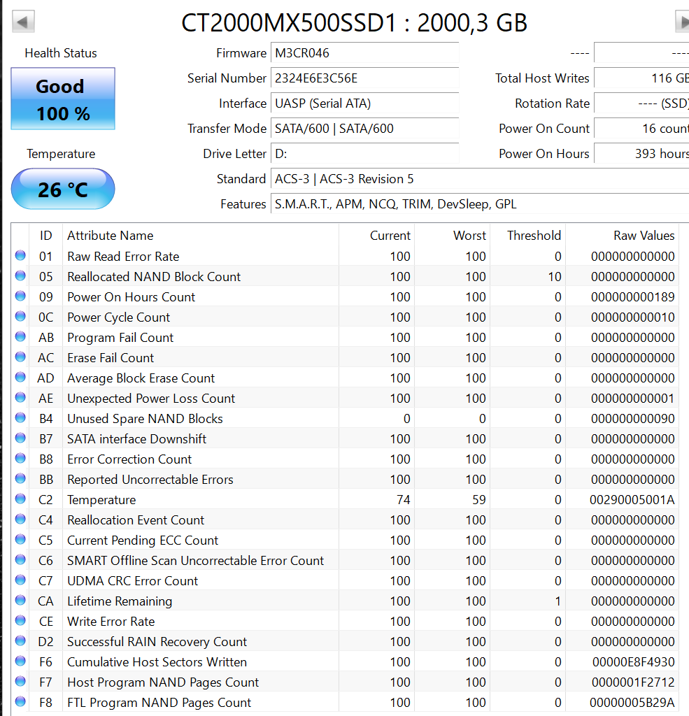Image resolution: width=689 pixels, height=716 pixels.
Task: Click status dot of Current Pending ECC Count
Action: coord(20,539)
